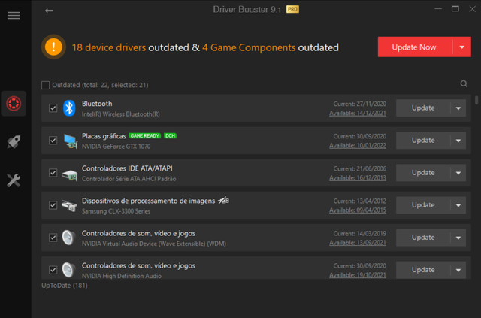Open the Available: 19/10/2021 link
Screen dimensions: 481x318
click(358, 275)
